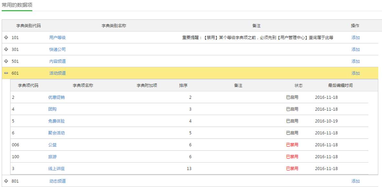The height and width of the screenshot is (187, 382).
Task: Open the 免费体验 dictionary item
Action: click(x=56, y=121)
